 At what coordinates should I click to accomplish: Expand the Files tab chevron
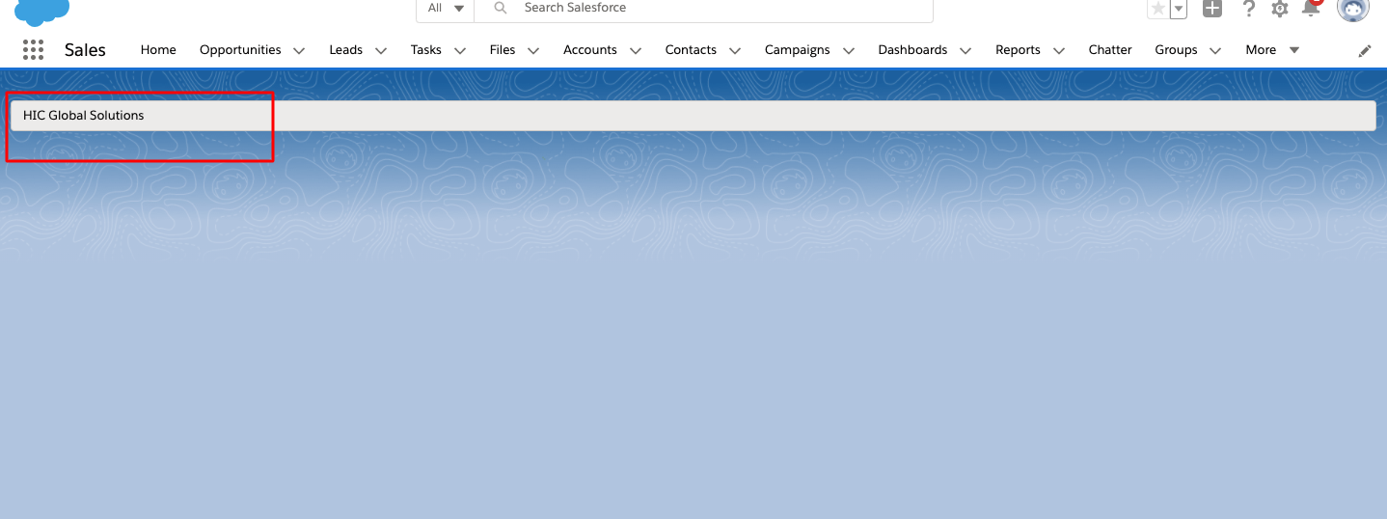pos(533,51)
